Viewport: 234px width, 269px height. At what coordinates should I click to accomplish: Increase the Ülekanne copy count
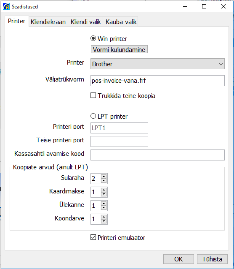[104, 204]
